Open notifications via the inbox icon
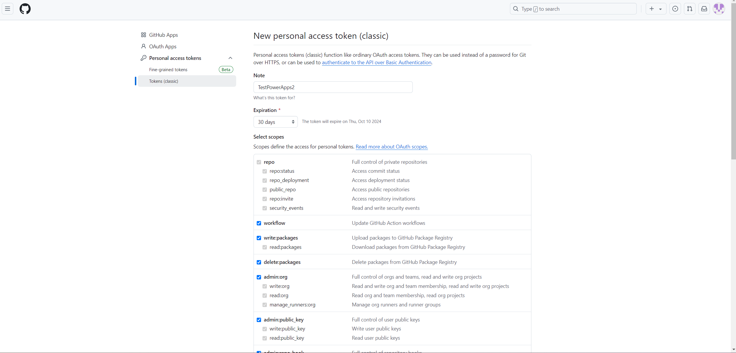736x353 pixels. pyautogui.click(x=704, y=9)
